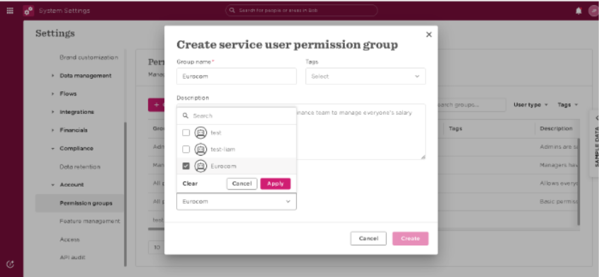599x277 pixels.
Task: Select Permission groups in sidebar
Action: click(86, 203)
